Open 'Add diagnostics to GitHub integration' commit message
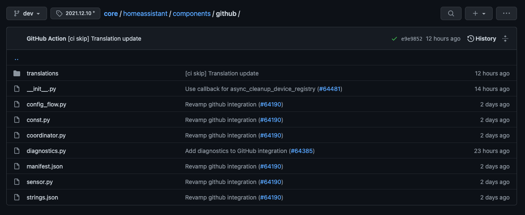Image resolution: width=525 pixels, height=215 pixels. (x=236, y=151)
